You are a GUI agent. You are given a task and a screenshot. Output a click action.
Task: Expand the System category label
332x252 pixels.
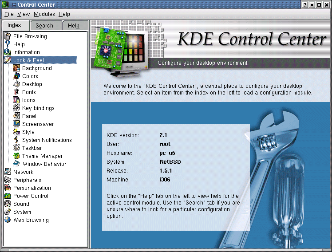pos(22,212)
